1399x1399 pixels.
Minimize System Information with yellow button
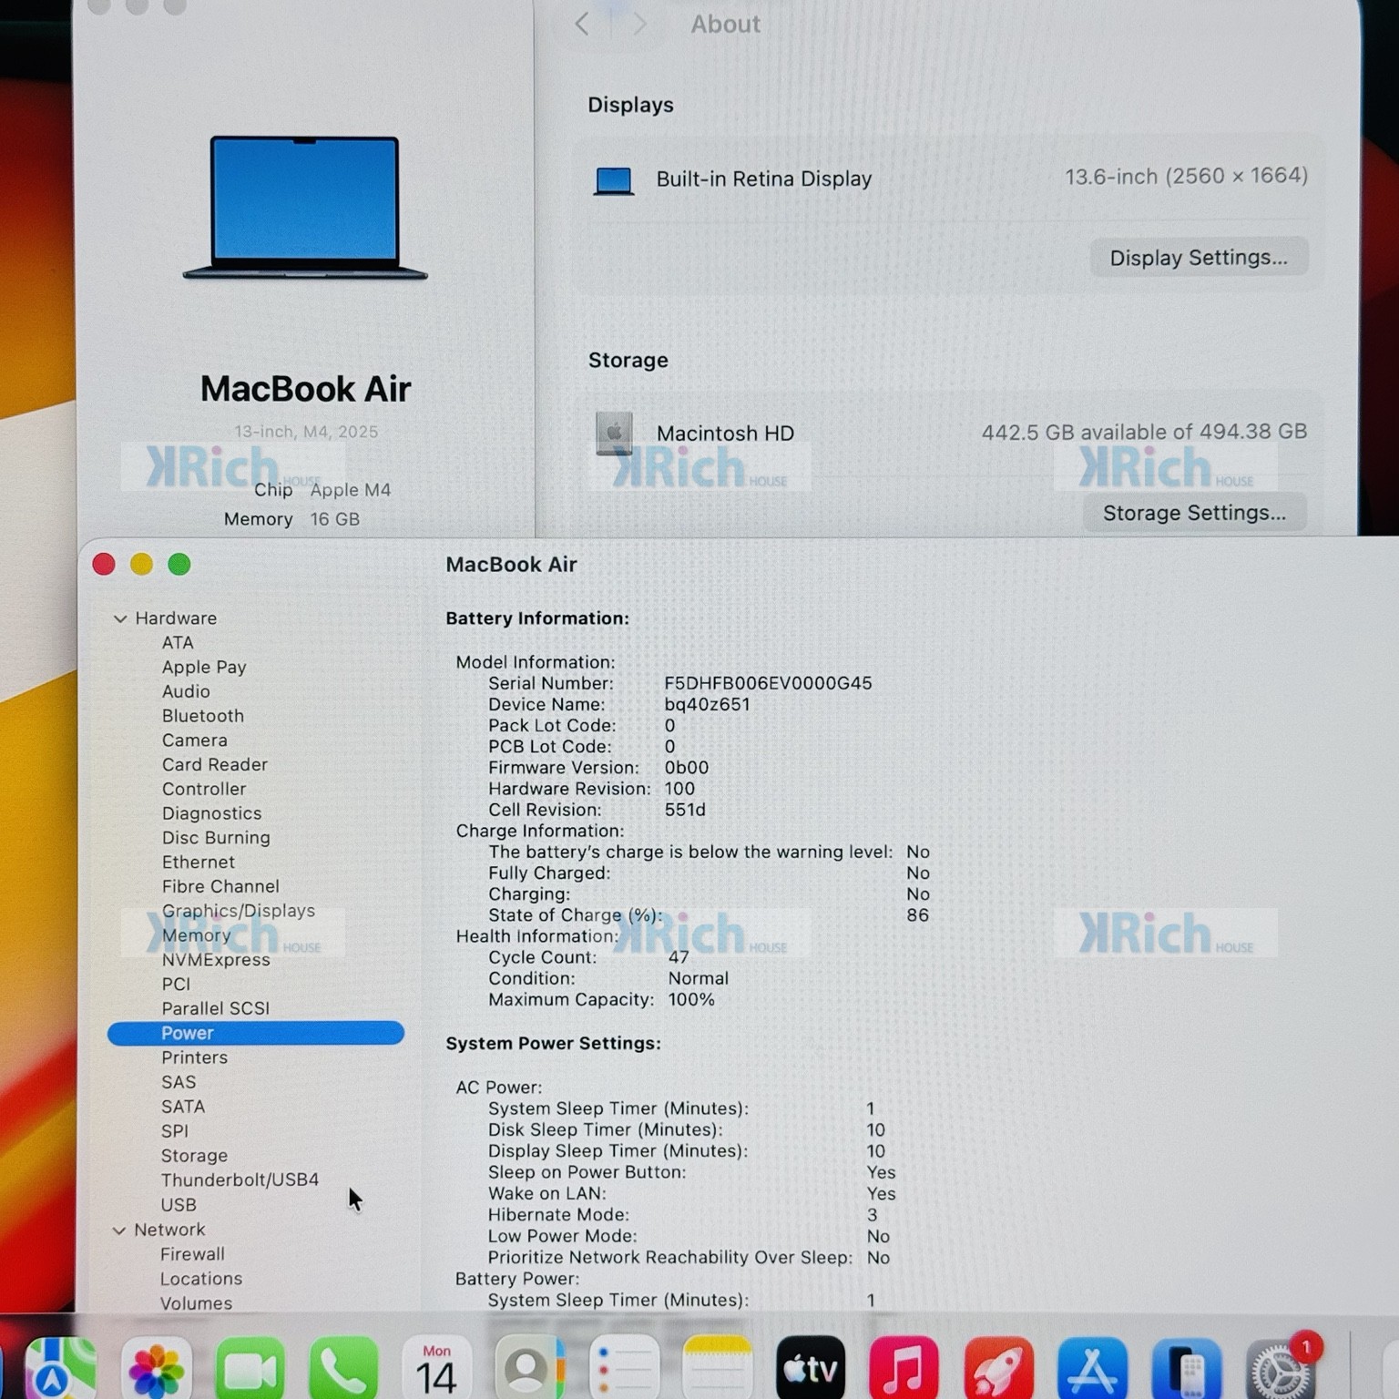(141, 565)
